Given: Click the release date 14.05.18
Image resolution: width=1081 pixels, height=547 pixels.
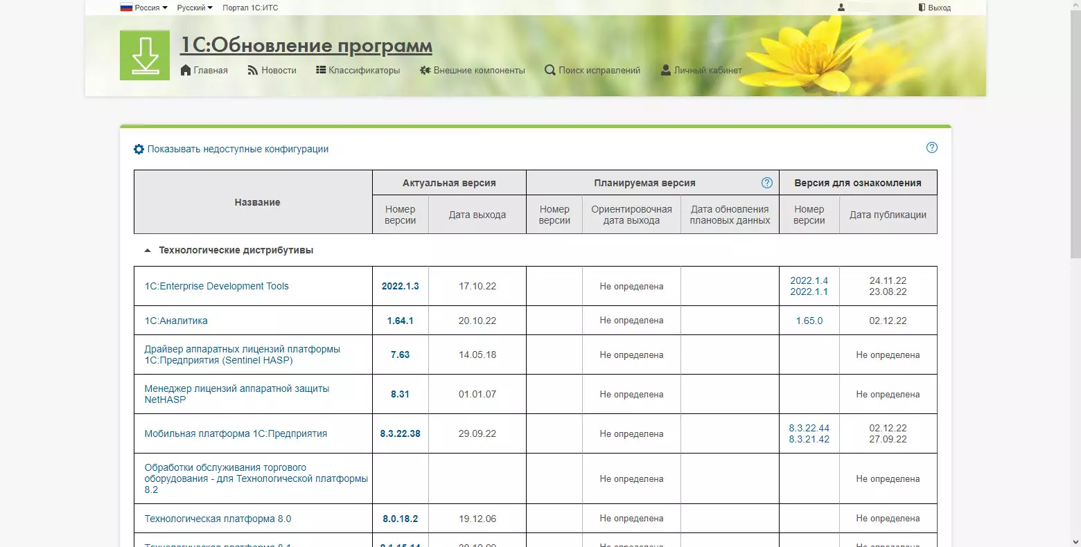Looking at the screenshot, I should [x=477, y=355].
